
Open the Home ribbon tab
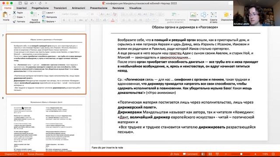[8, 8]
